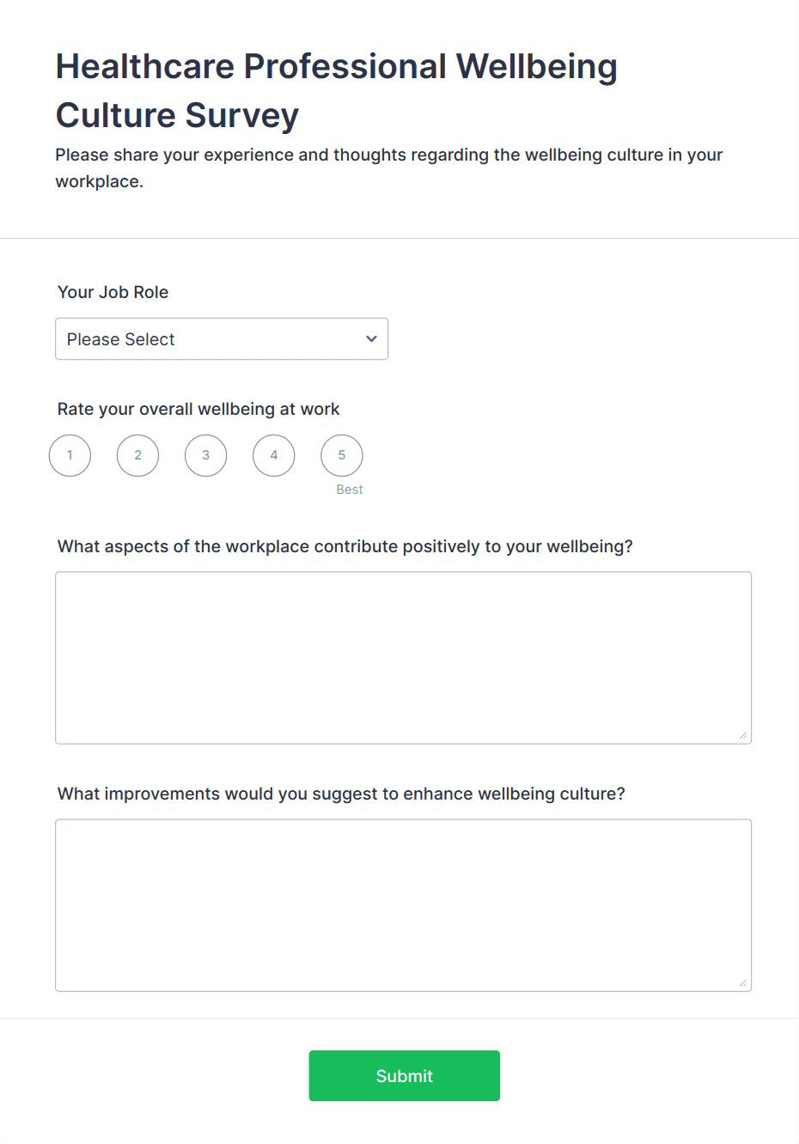Image resolution: width=799 pixels, height=1144 pixels.
Task: Click the resize handle of the first textarea
Action: 741,734
